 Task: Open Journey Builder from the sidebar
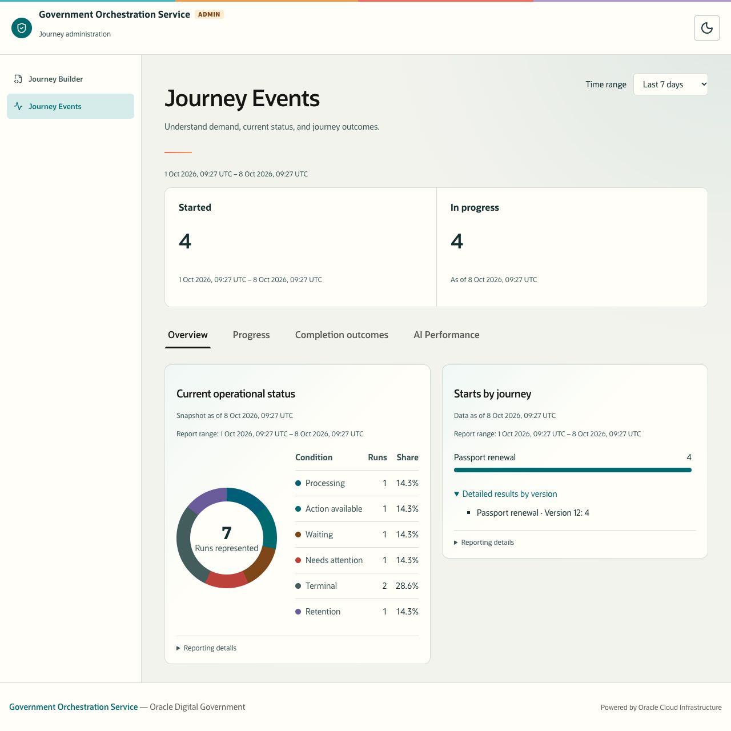(x=70, y=79)
